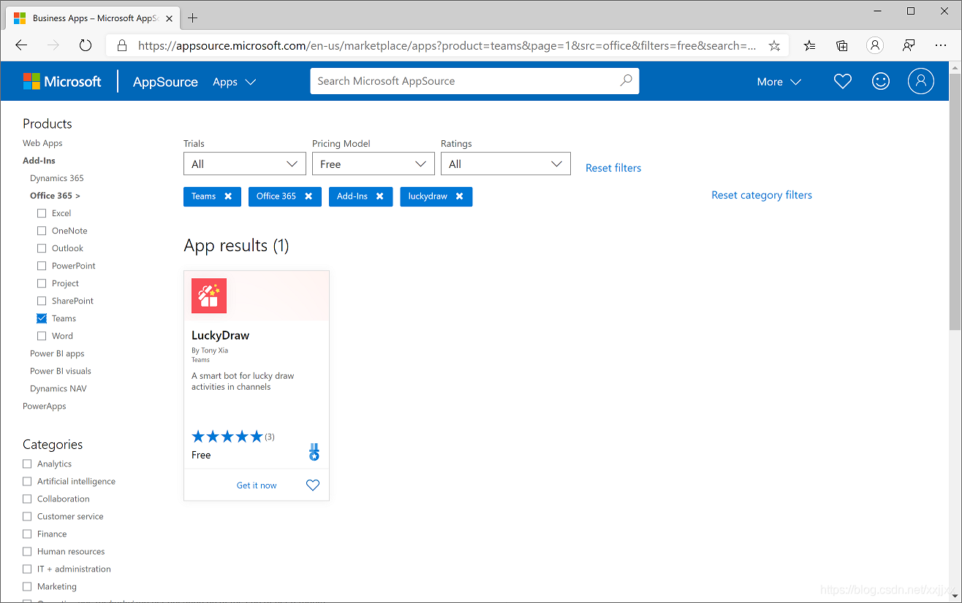Image resolution: width=962 pixels, height=603 pixels.
Task: Click the search magnifier icon
Action: pyautogui.click(x=626, y=81)
